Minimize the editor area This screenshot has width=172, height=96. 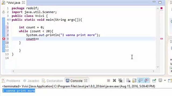[x=154, y=2]
